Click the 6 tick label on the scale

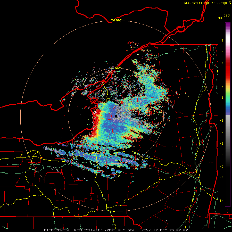[222, 40]
